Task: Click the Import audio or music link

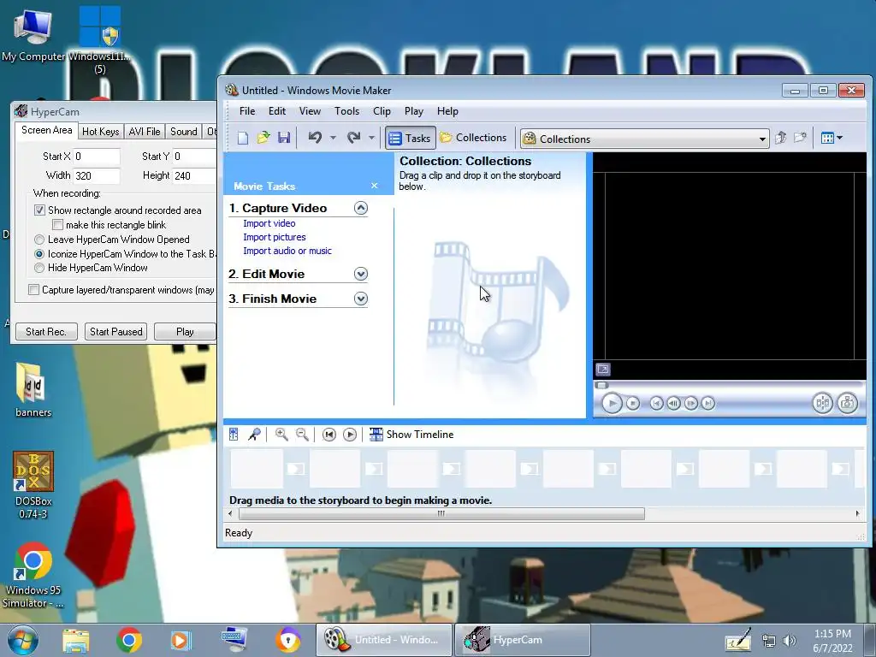Action: (287, 251)
